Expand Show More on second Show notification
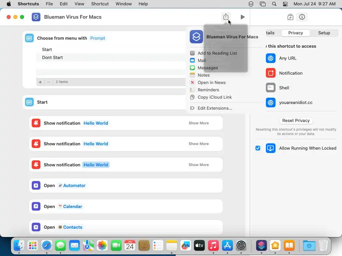 (x=198, y=144)
